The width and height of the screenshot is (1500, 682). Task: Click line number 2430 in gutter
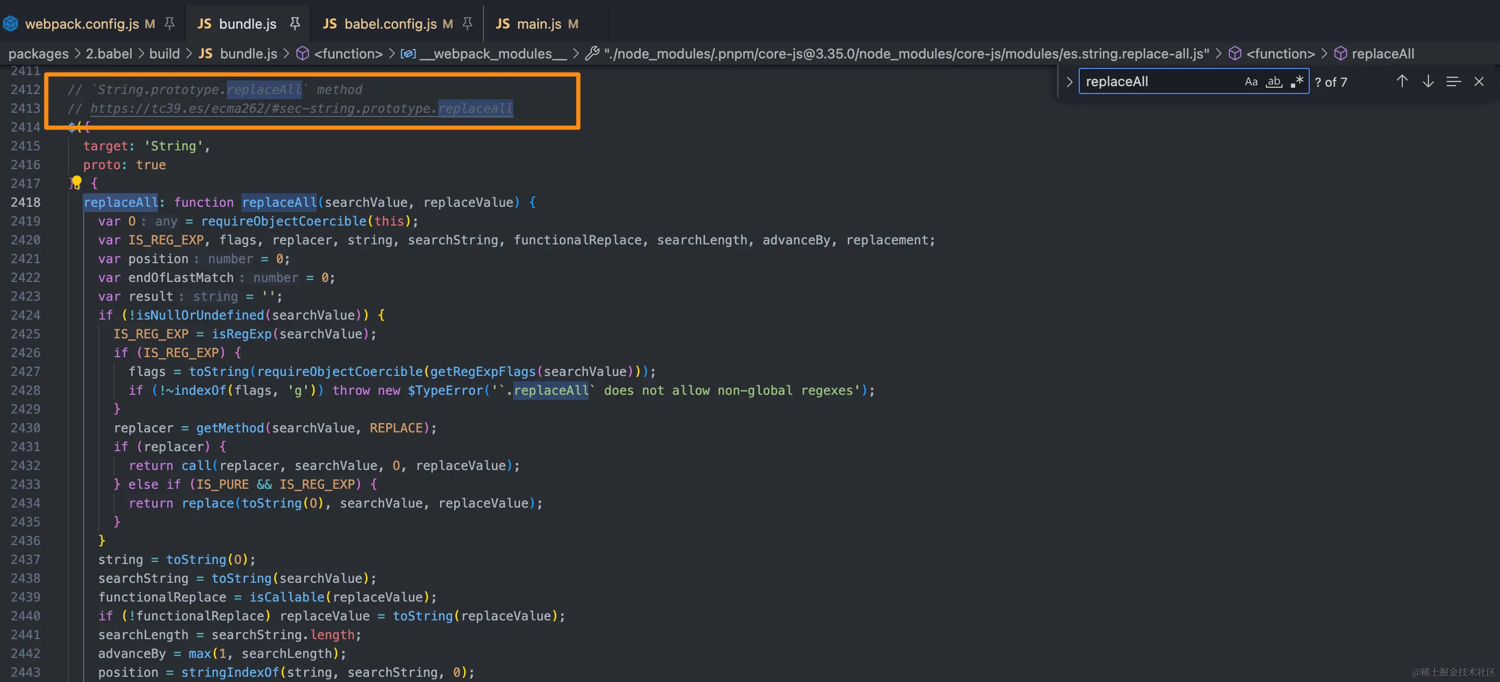tap(25, 428)
